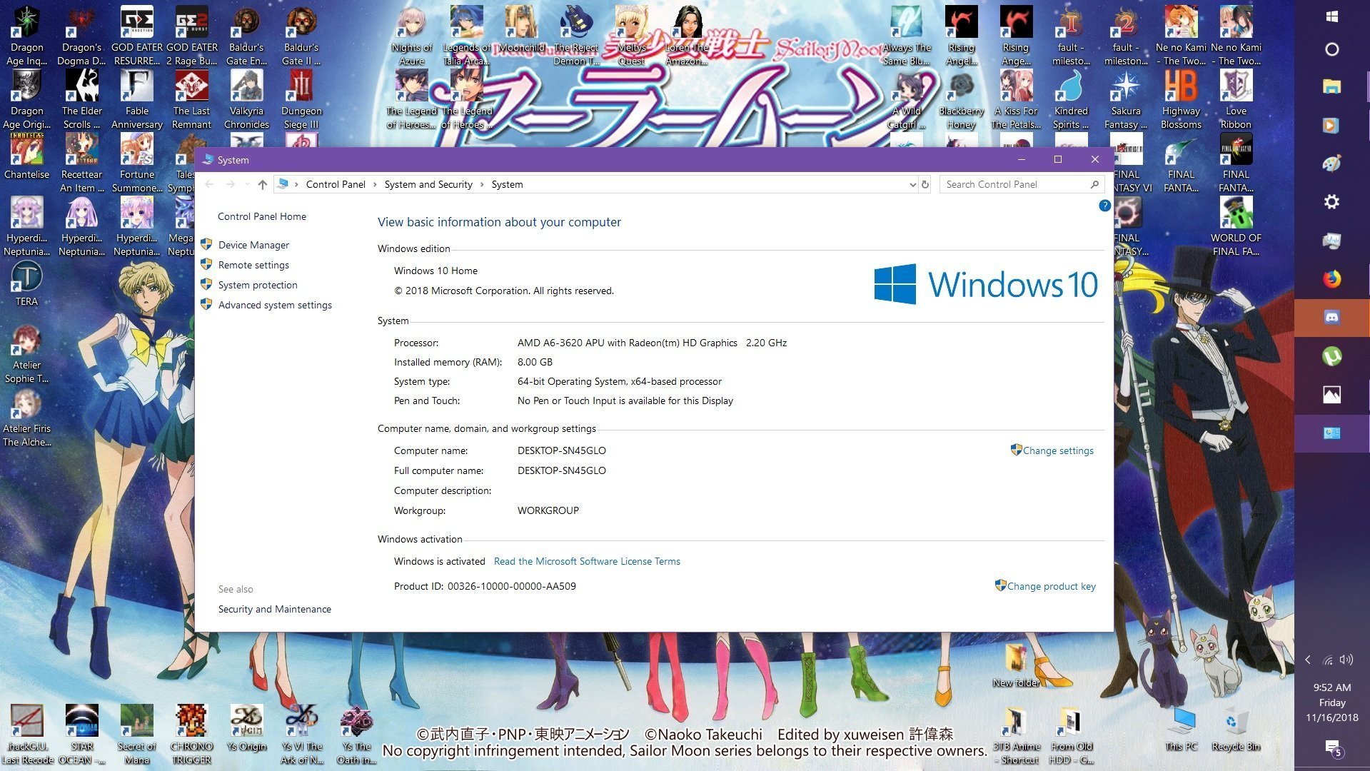Read the Microsoft Software License Terms
This screenshot has height=771, width=1370.
coord(587,561)
